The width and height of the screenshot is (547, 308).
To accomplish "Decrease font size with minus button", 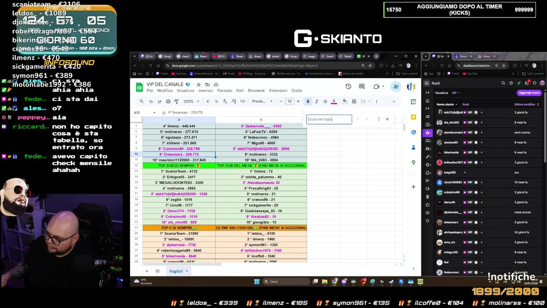I will 281,101.
